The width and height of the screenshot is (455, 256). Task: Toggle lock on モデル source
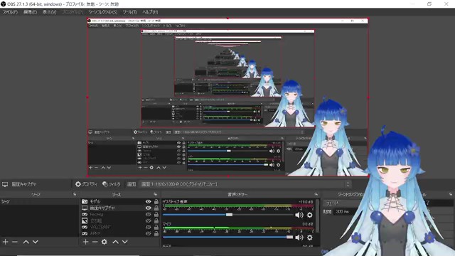(x=156, y=201)
